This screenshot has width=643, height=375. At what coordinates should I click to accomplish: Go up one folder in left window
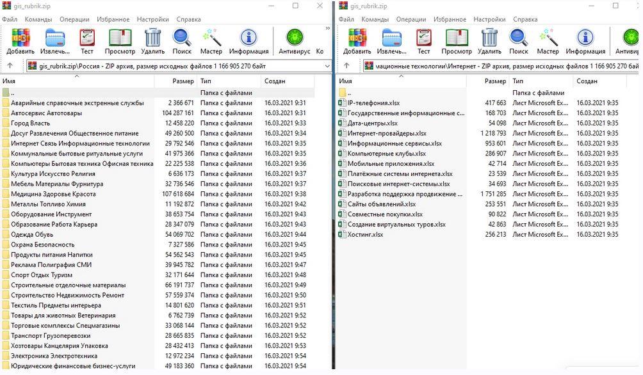tap(10, 66)
